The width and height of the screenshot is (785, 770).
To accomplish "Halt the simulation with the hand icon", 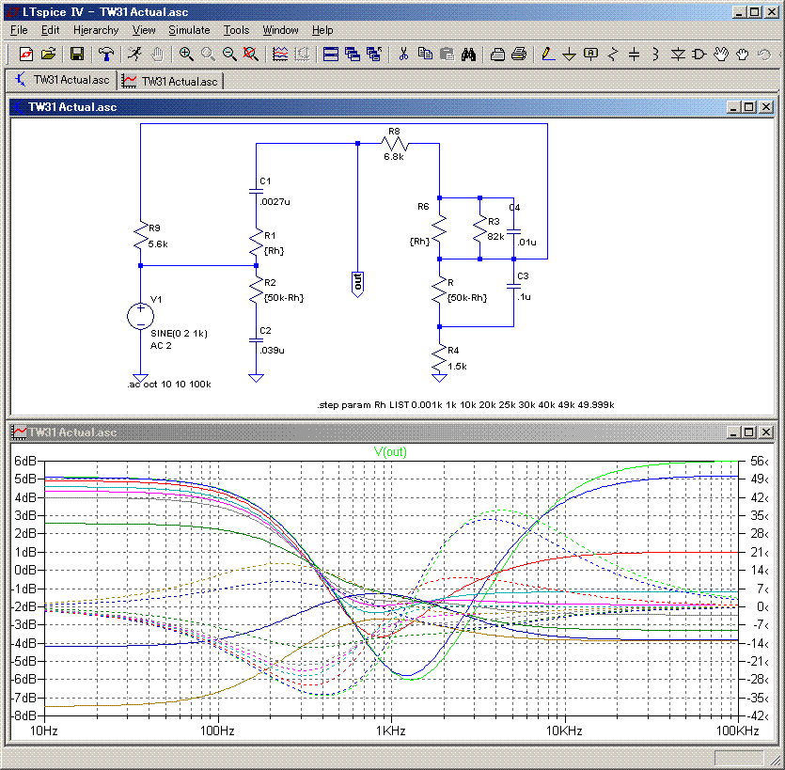I will (x=157, y=54).
